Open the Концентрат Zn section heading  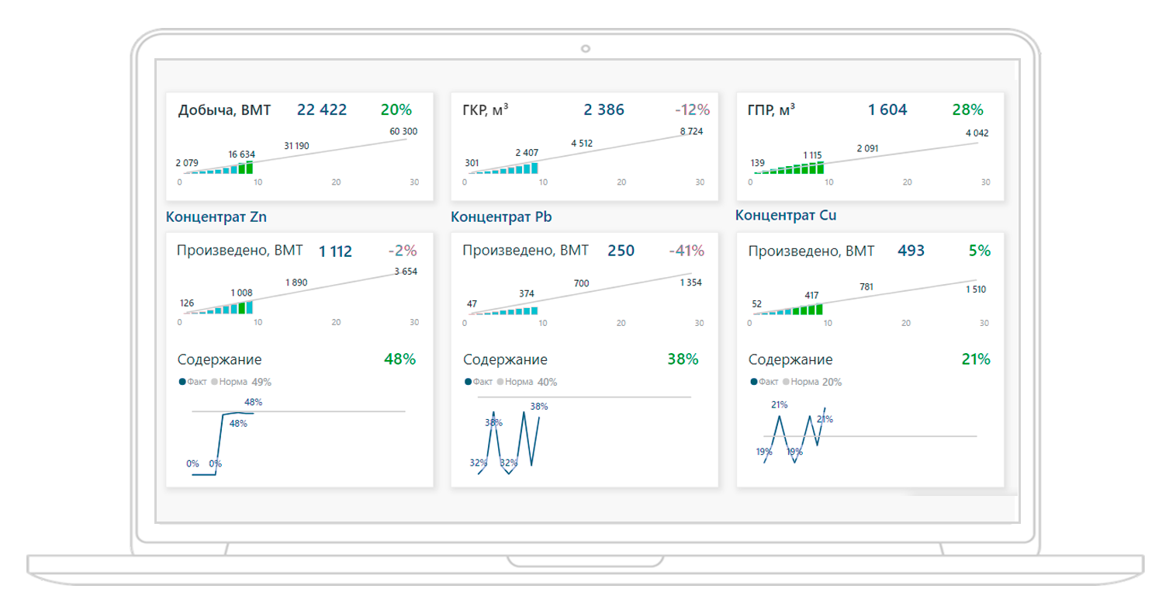[x=216, y=217]
